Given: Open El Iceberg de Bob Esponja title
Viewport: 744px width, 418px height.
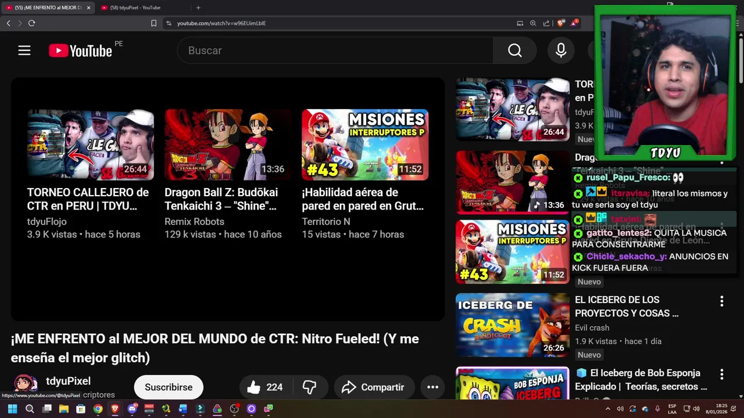Looking at the screenshot, I should pyautogui.click(x=641, y=380).
